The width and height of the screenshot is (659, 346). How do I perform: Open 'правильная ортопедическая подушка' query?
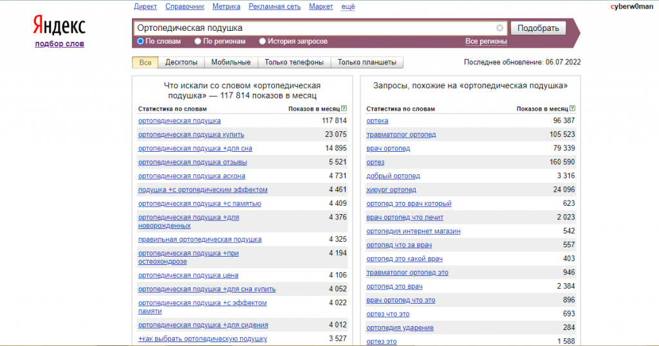[x=200, y=239]
